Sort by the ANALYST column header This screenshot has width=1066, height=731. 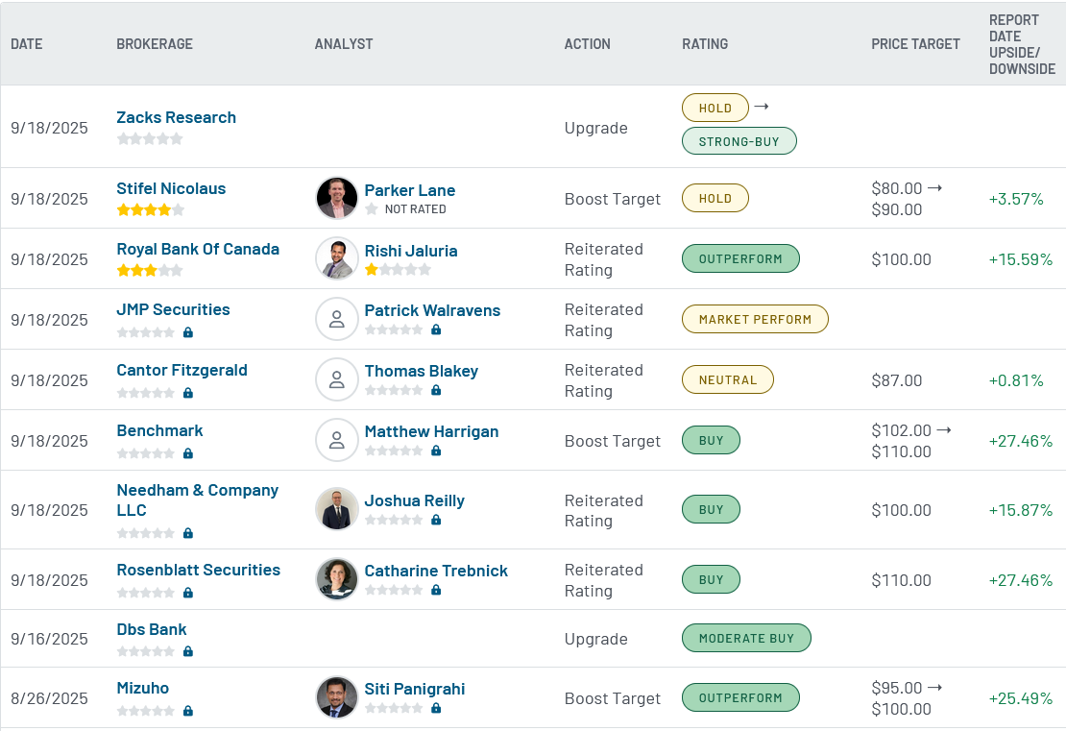343,44
